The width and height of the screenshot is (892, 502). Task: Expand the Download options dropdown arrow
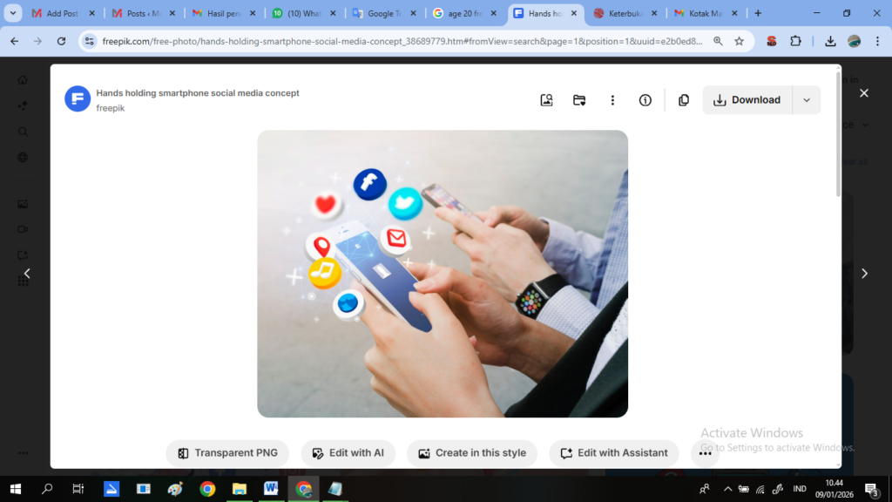tap(807, 100)
